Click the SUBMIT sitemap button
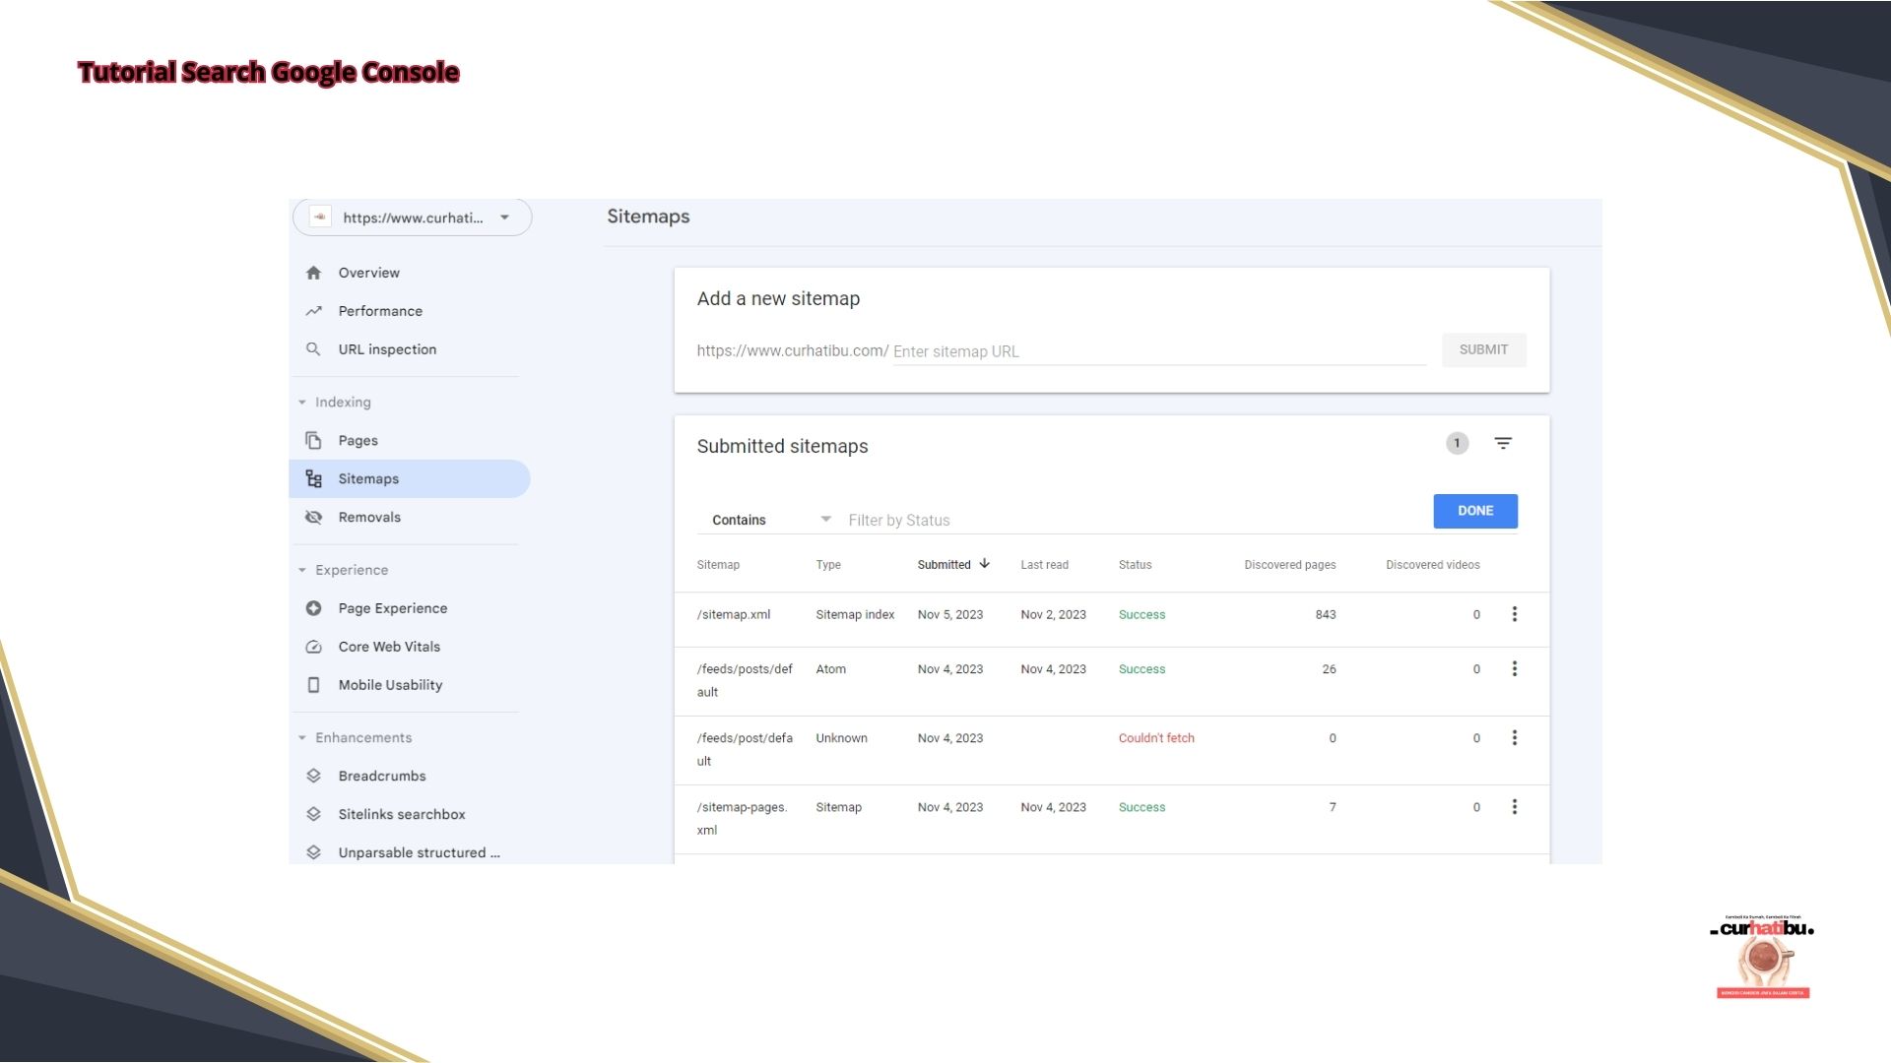The height and width of the screenshot is (1063, 1891). [1483, 349]
